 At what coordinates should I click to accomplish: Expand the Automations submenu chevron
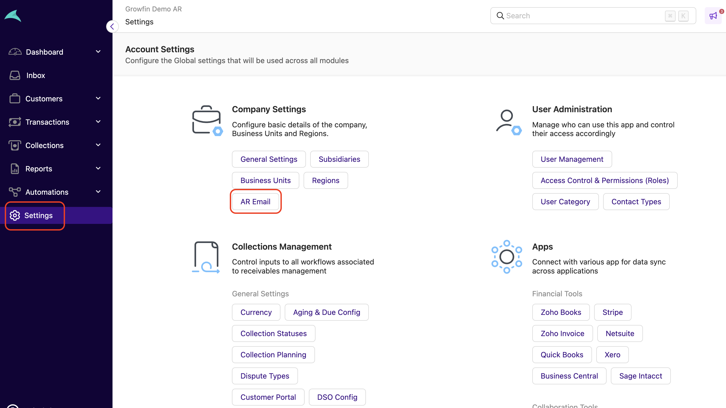98,192
